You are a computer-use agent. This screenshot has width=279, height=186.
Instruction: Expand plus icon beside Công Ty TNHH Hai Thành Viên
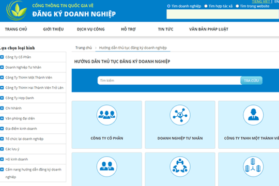[2, 87]
